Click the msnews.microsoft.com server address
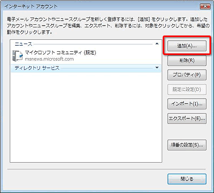Screen dimensions: 214x193 [49, 59]
